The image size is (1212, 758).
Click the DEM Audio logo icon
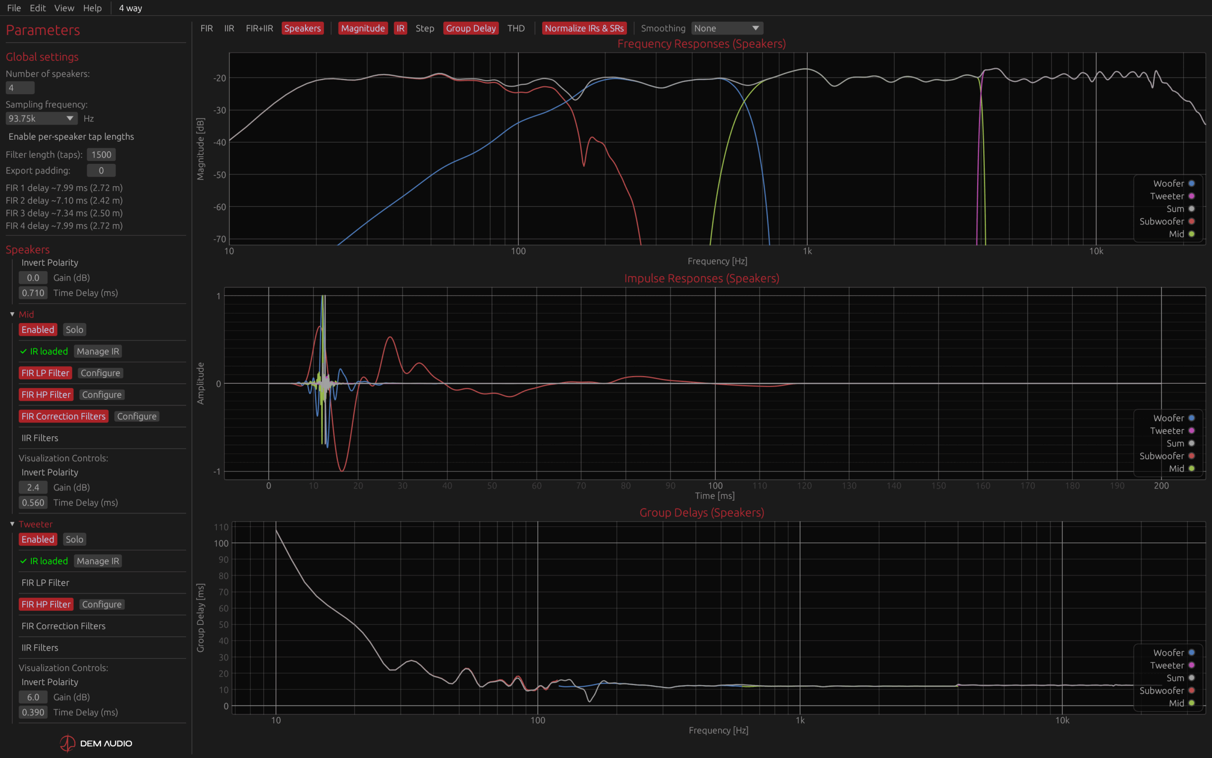68,743
